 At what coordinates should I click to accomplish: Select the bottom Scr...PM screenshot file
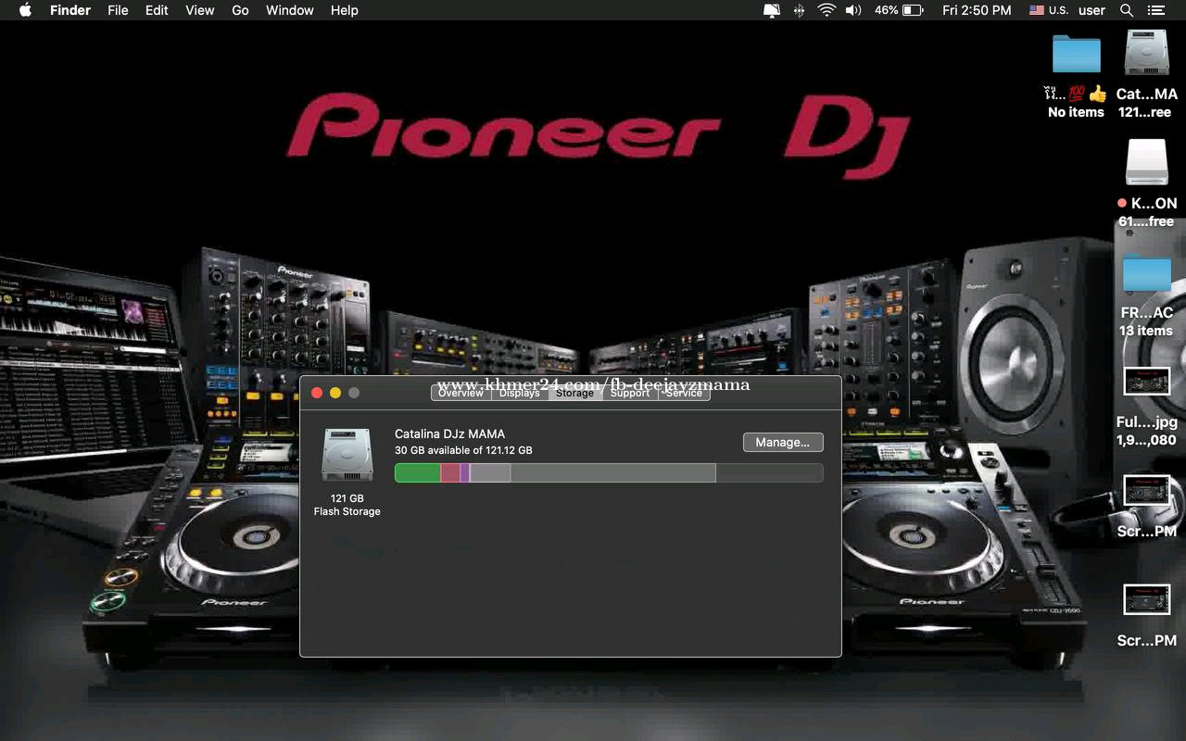click(1146, 599)
